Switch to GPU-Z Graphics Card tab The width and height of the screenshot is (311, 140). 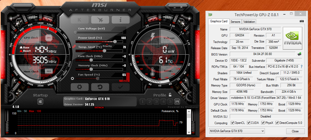tap(219, 21)
